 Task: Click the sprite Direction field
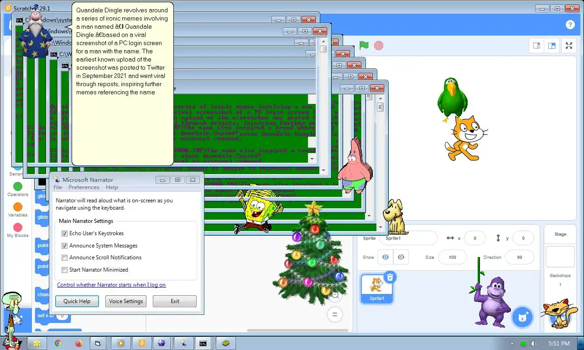(520, 257)
